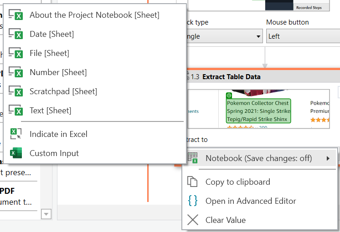Open the Mouse button dropdown set to Left
The width and height of the screenshot is (340, 232).
click(x=303, y=36)
